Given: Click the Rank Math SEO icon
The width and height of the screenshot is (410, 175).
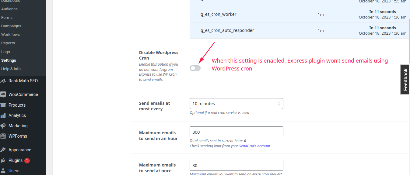Looking at the screenshot, I should 3,81.
